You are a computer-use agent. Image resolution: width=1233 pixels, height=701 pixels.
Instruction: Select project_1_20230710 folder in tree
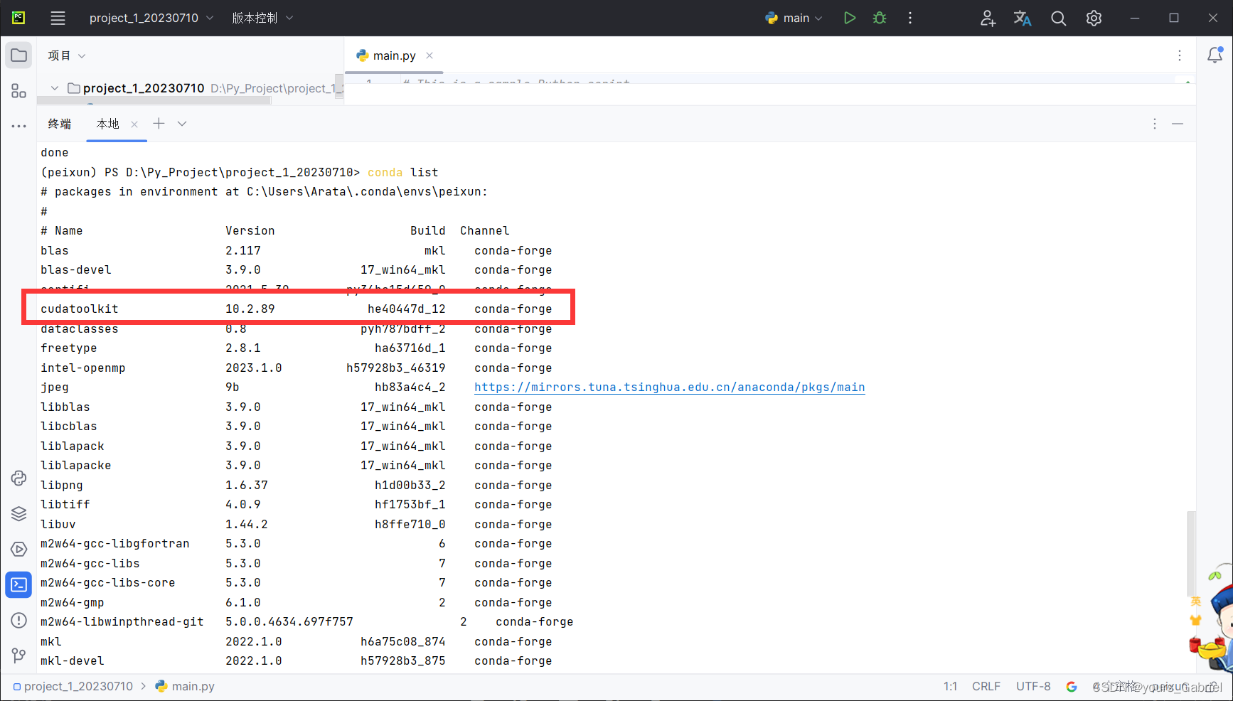click(x=144, y=88)
